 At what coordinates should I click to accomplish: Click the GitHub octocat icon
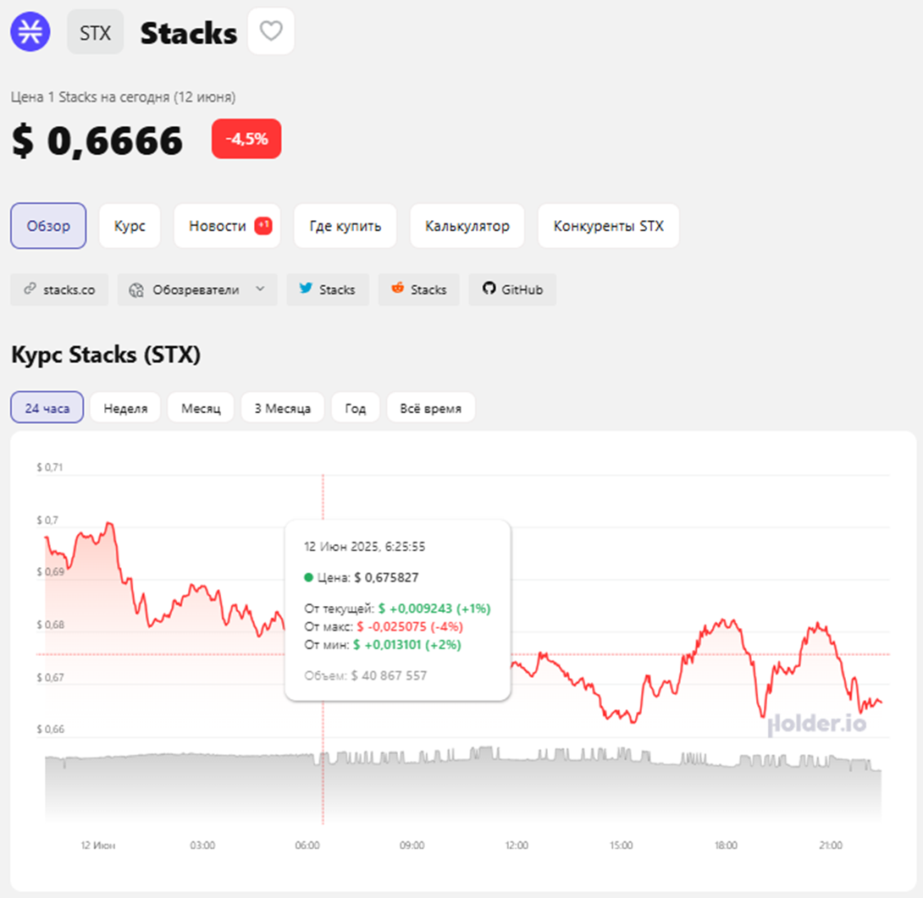pos(489,289)
